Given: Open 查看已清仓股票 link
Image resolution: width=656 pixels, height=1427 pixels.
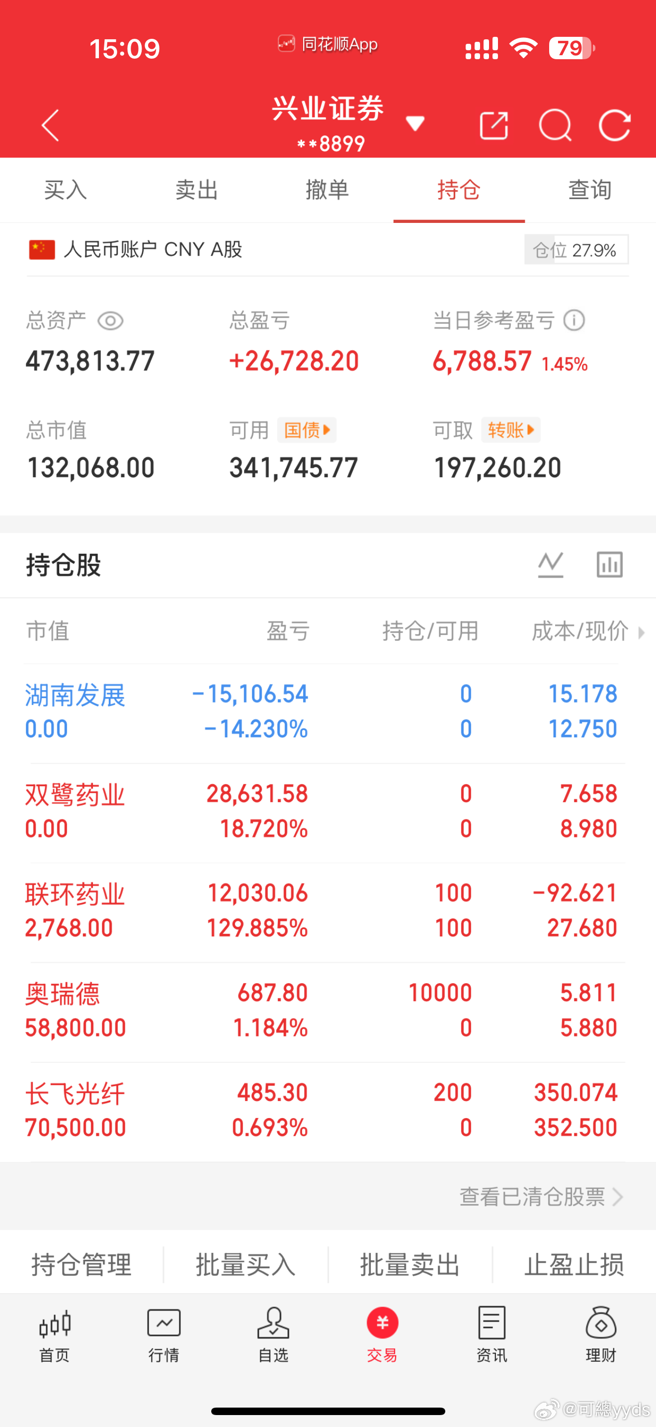Looking at the screenshot, I should [542, 1197].
